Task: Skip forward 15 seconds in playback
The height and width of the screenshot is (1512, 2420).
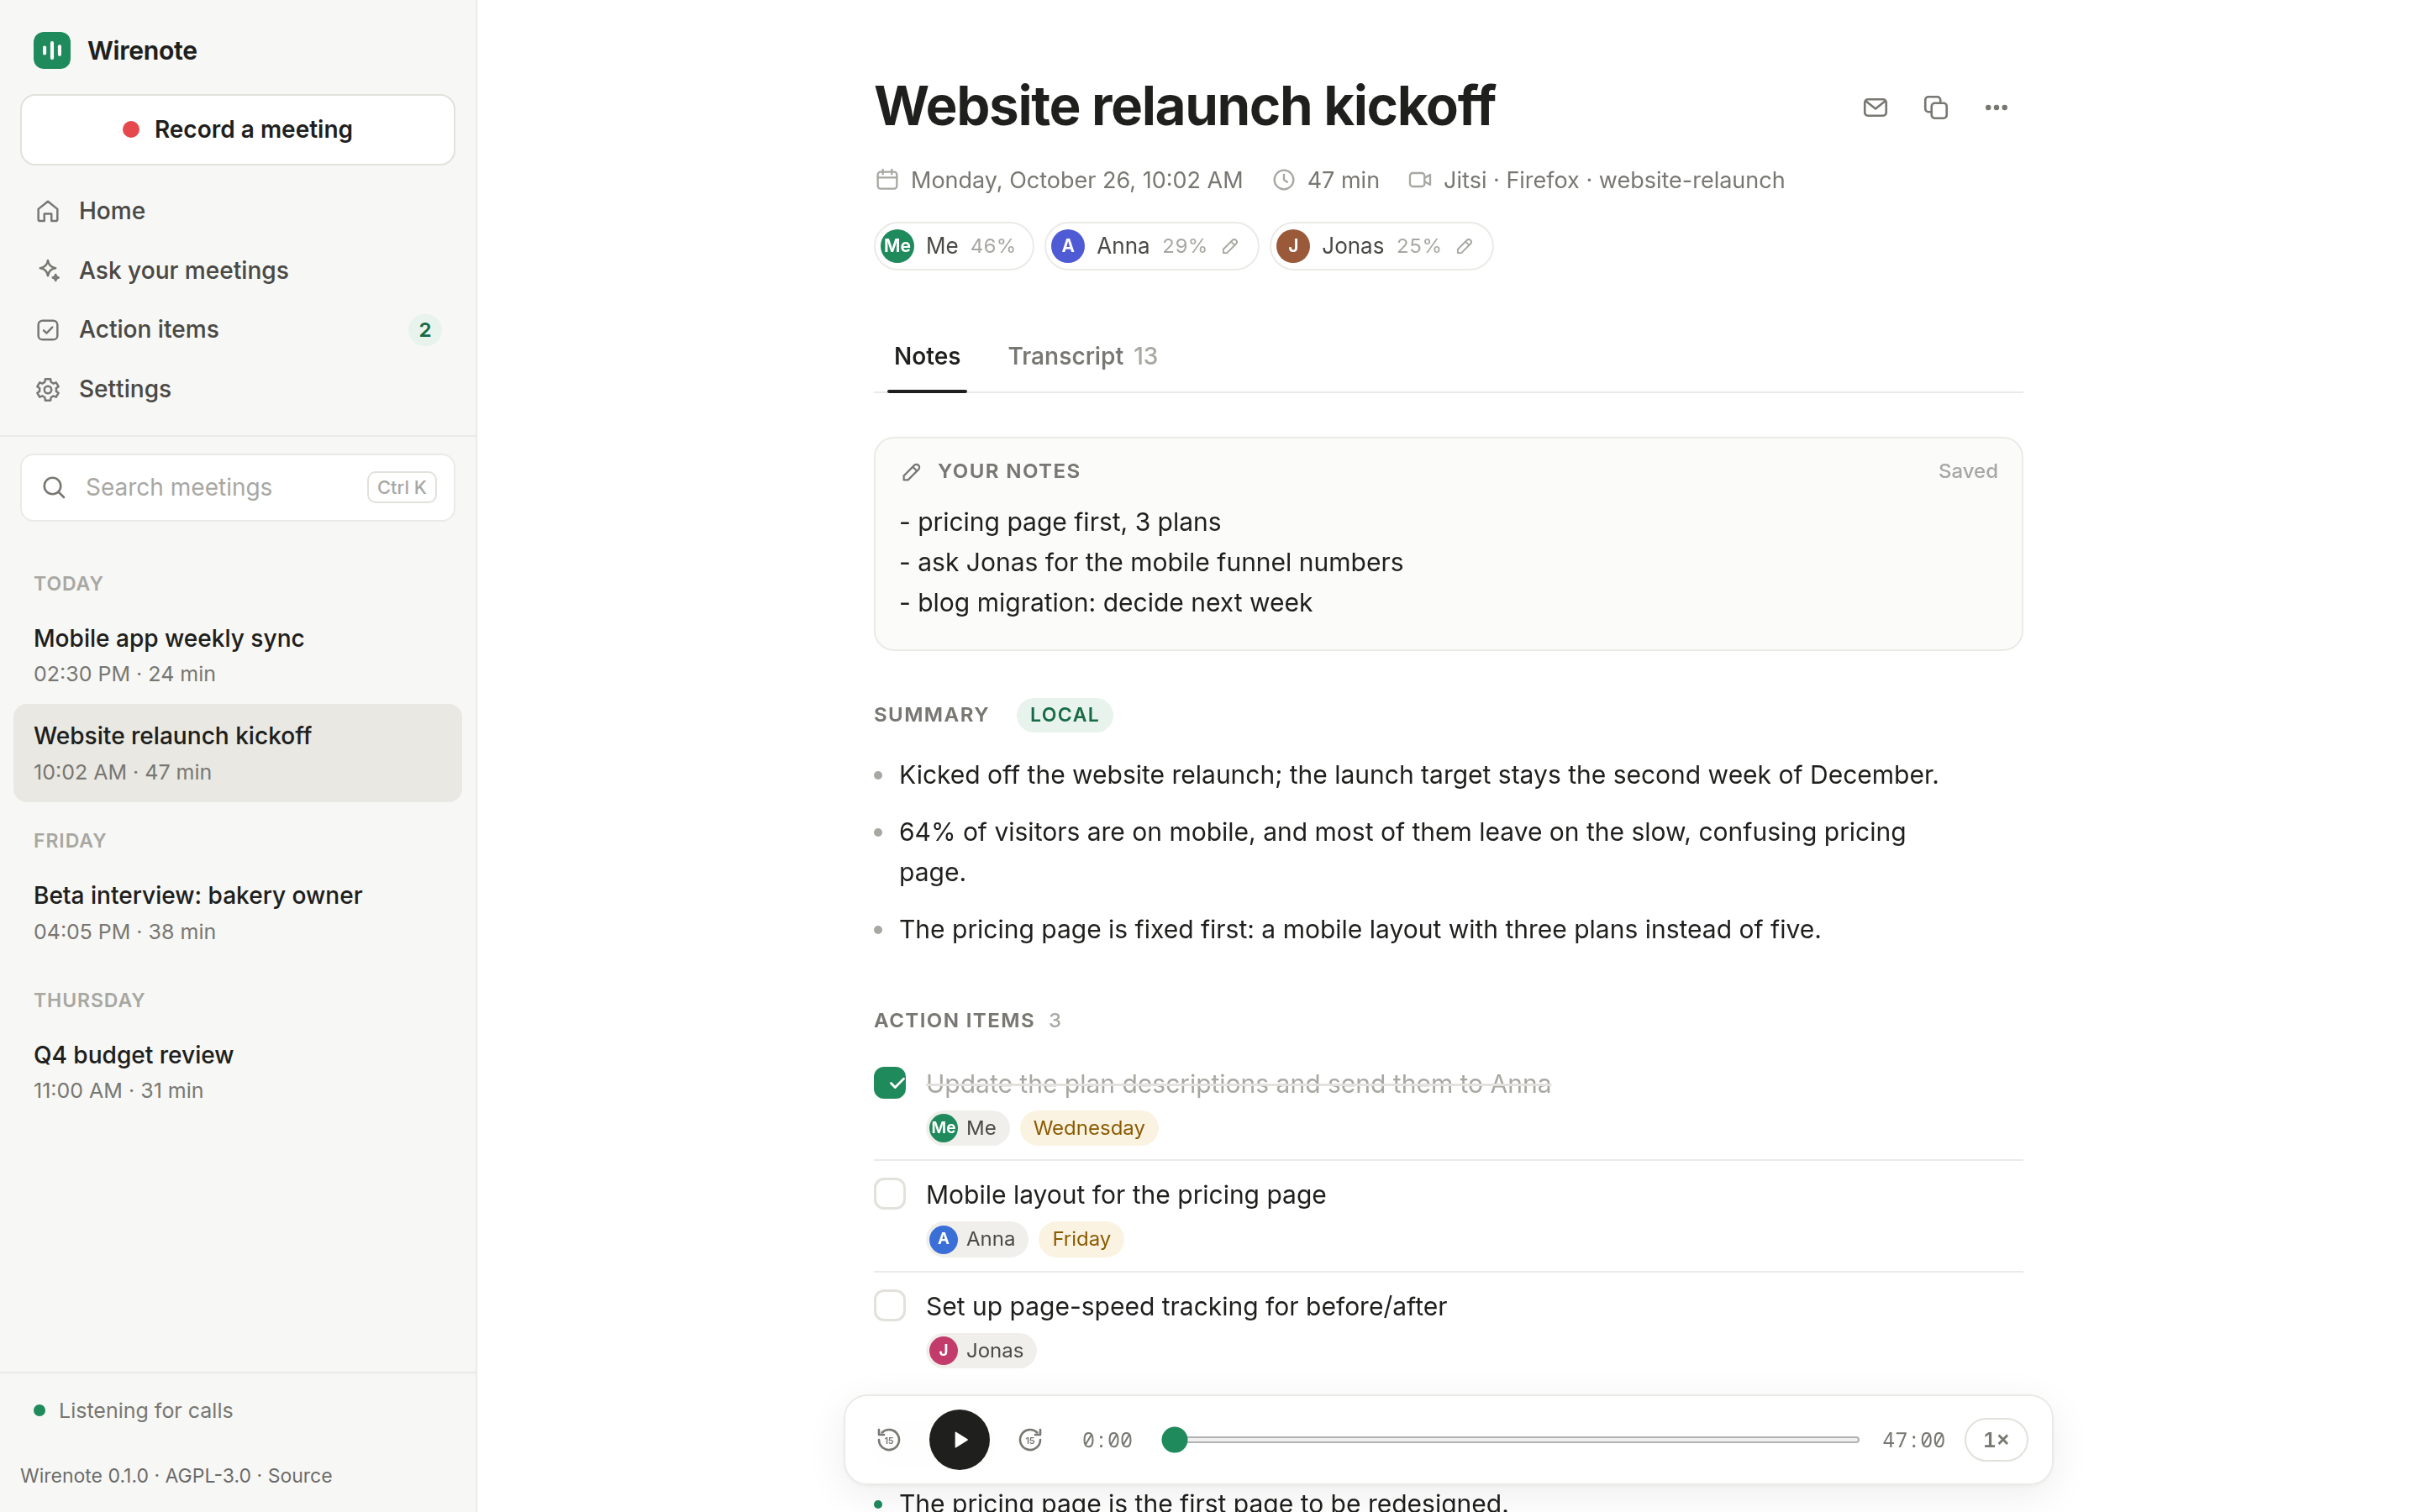Action: coord(1030,1439)
